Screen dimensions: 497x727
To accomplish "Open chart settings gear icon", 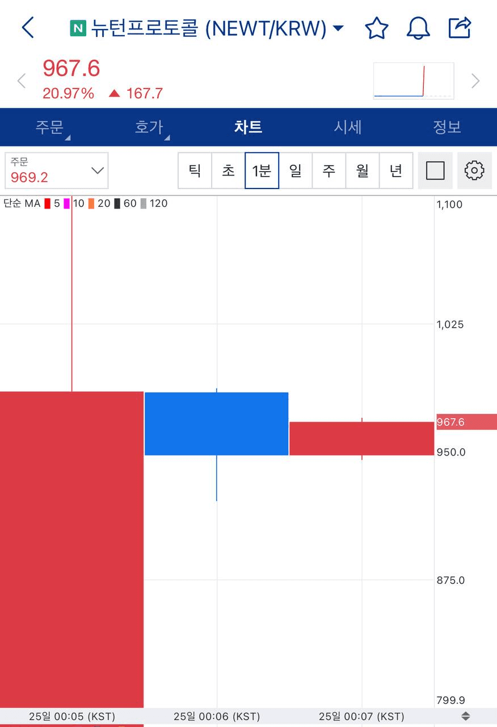I will click(x=474, y=170).
